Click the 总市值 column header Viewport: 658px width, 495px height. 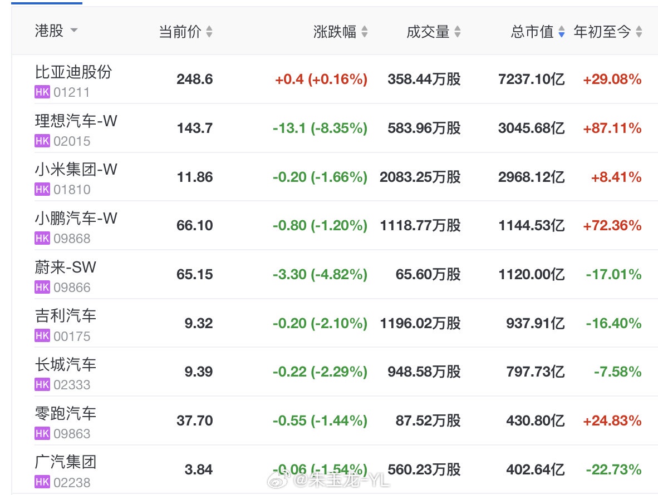(x=532, y=32)
